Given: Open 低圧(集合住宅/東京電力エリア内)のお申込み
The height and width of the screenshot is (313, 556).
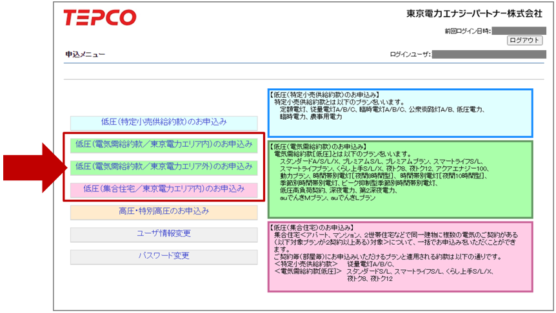Looking at the screenshot, I should [164, 190].
